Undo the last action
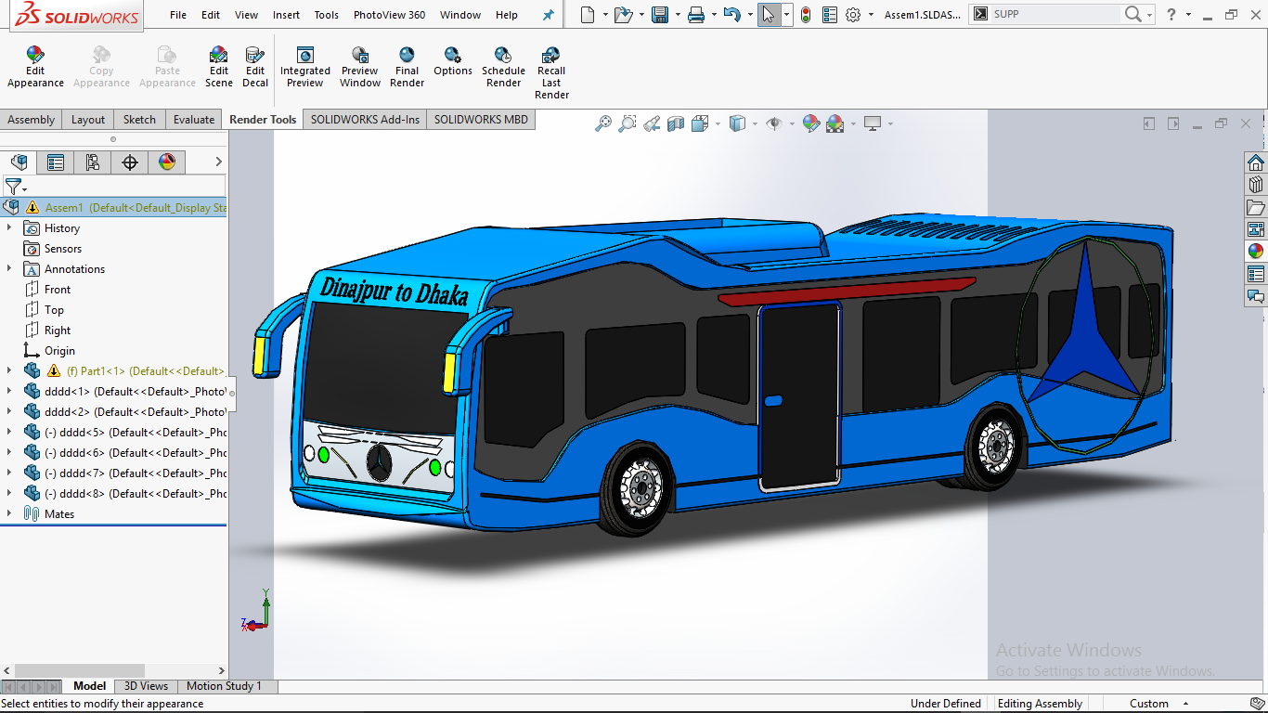 (x=732, y=15)
